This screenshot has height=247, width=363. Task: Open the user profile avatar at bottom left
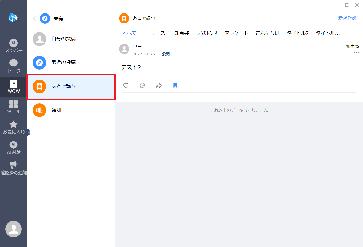coord(14,229)
